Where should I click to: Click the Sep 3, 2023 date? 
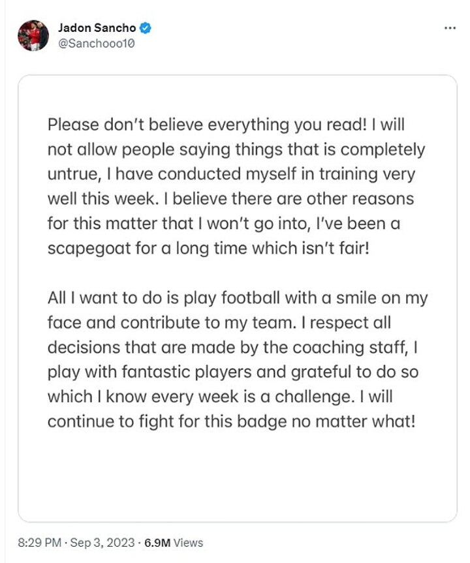point(103,543)
